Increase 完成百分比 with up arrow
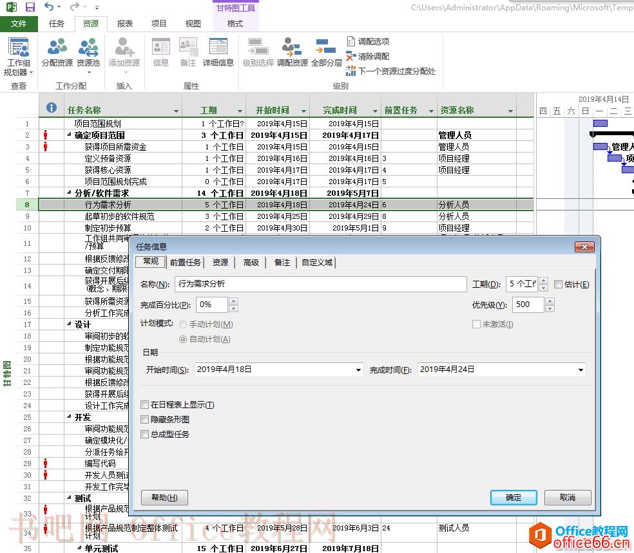 coord(233,301)
